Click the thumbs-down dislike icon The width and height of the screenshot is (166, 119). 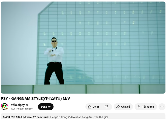(107, 107)
